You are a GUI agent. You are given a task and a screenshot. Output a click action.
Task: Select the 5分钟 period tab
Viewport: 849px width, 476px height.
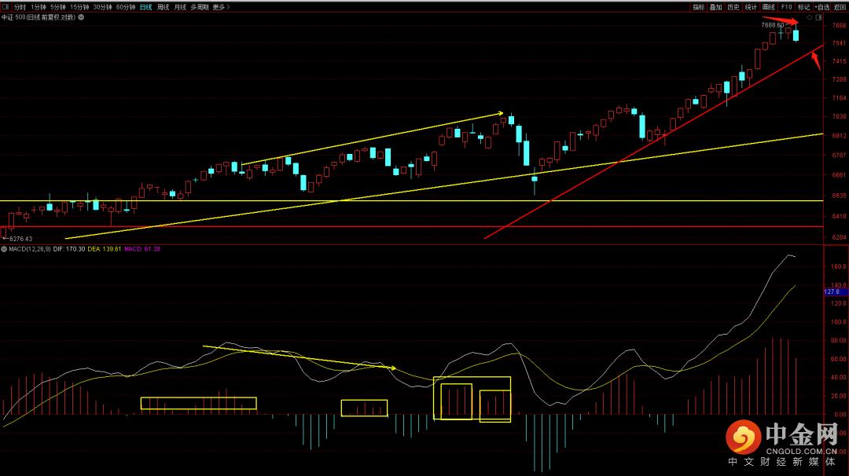58,7
